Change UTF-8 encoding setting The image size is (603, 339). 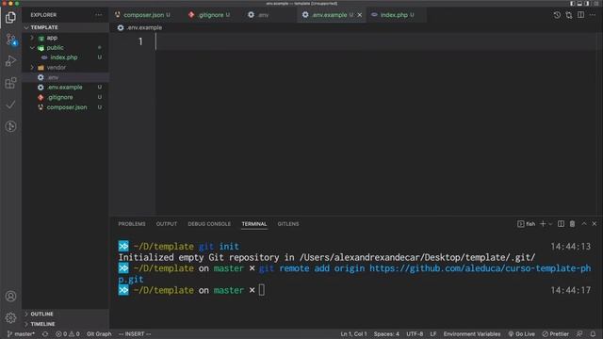tap(415, 334)
